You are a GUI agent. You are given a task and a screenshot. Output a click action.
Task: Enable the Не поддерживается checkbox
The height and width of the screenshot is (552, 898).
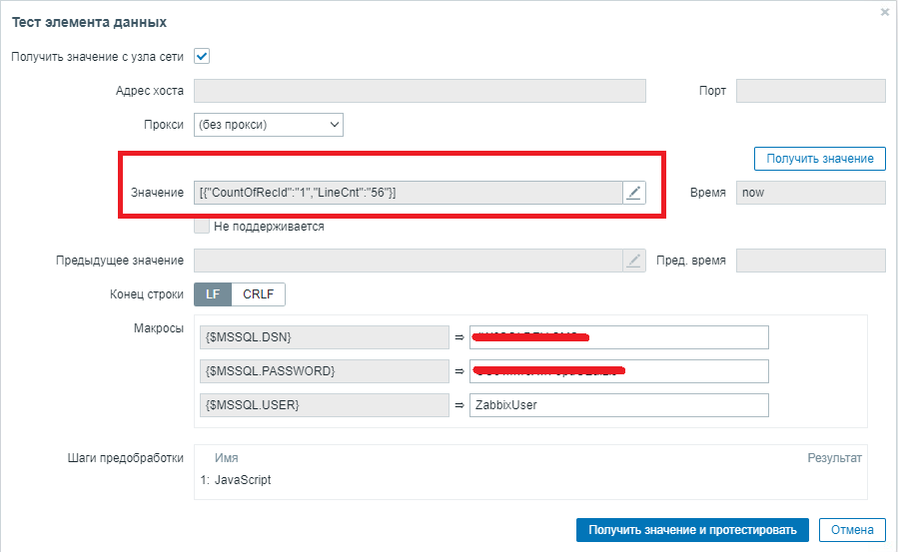[x=202, y=227]
